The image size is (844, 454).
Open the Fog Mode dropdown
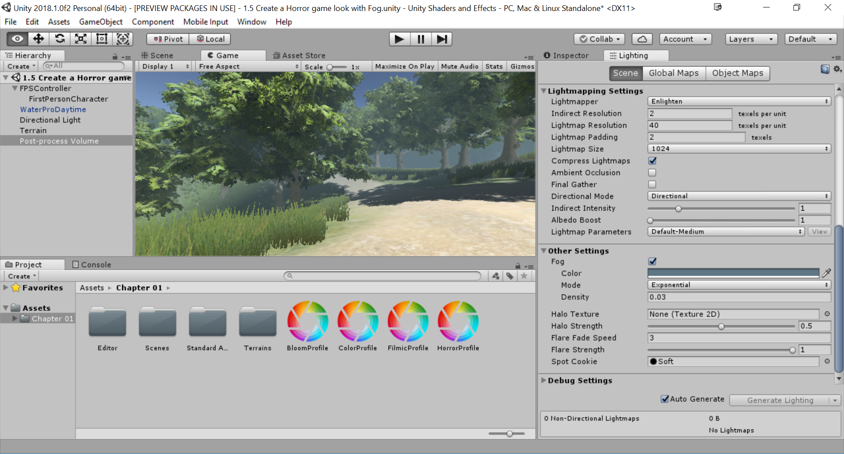pos(738,285)
